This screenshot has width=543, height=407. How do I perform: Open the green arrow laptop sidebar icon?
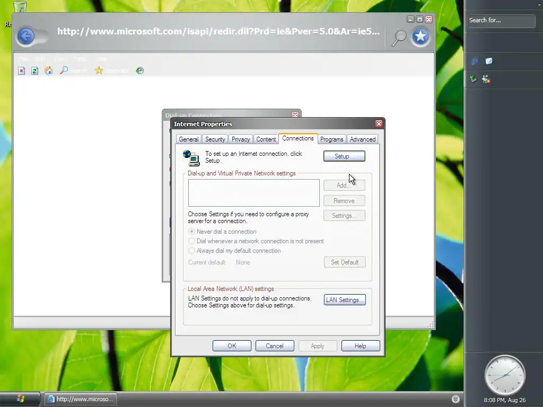tap(473, 79)
